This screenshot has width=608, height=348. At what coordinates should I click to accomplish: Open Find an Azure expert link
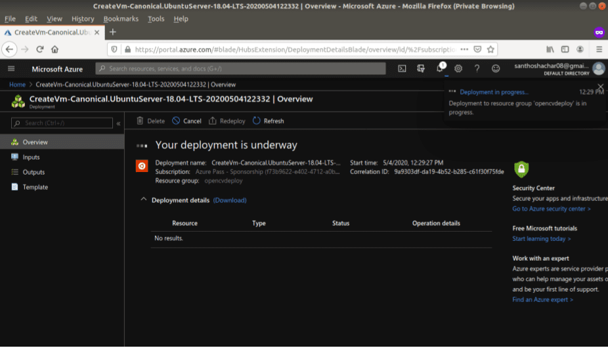click(x=542, y=299)
